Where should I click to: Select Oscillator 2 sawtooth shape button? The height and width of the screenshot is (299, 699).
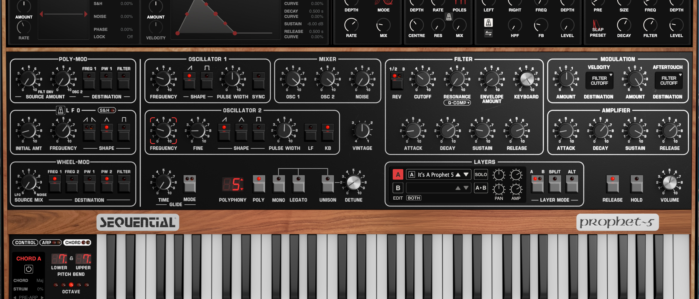pyautogui.click(x=224, y=132)
